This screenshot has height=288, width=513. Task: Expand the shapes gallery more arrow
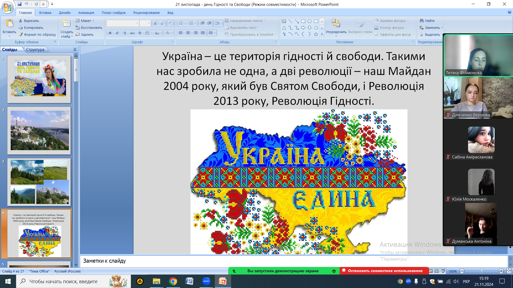(x=322, y=34)
